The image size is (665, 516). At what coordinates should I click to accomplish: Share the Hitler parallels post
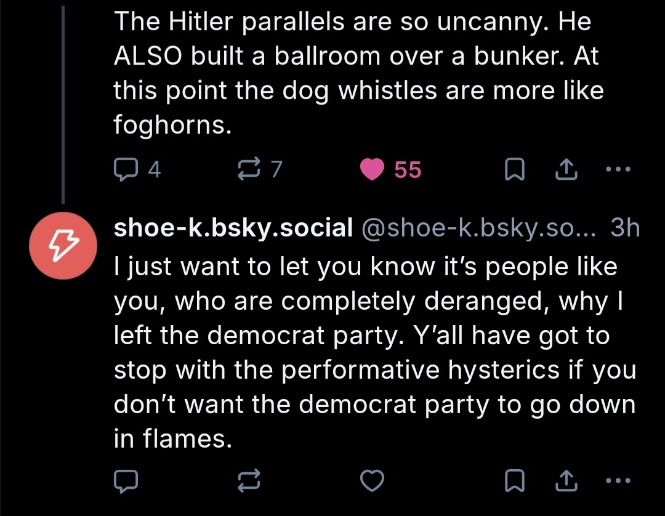[x=565, y=169]
